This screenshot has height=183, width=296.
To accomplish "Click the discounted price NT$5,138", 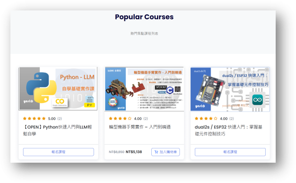I will (x=134, y=152).
